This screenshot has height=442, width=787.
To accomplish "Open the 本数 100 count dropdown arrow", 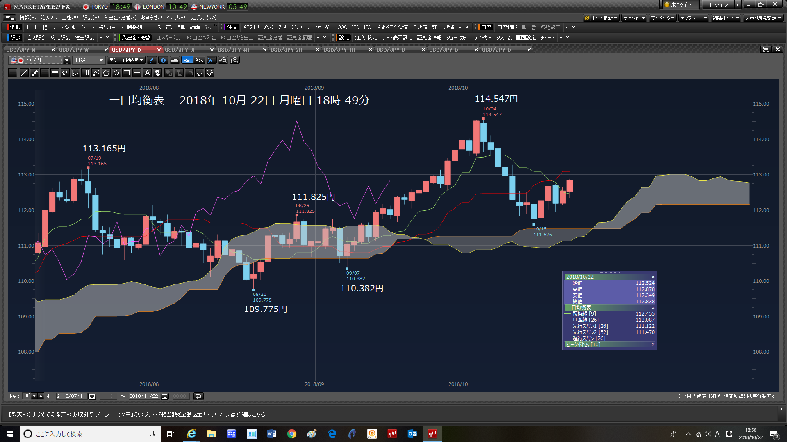I will click(34, 396).
